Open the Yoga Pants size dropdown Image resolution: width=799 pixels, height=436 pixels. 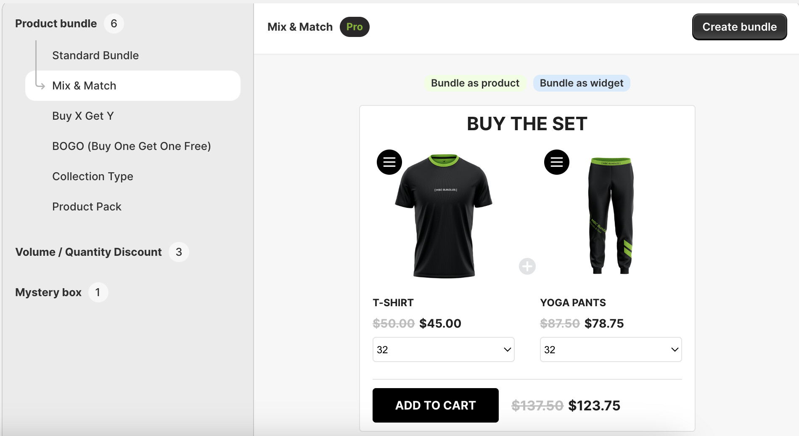coord(611,349)
